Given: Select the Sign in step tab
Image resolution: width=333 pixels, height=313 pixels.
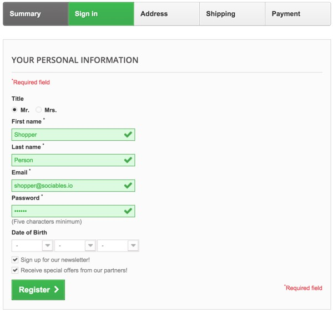Looking at the screenshot, I should (x=102, y=14).
